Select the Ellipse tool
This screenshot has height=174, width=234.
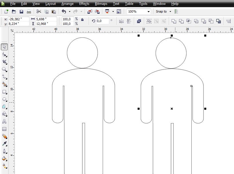4,99
